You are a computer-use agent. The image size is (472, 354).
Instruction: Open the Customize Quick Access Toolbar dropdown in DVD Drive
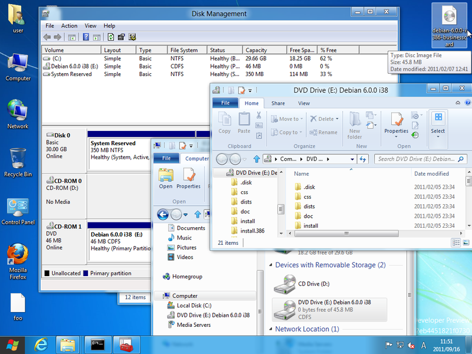[x=250, y=90]
